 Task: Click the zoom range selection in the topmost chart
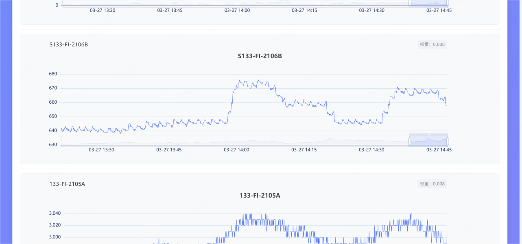429,3
